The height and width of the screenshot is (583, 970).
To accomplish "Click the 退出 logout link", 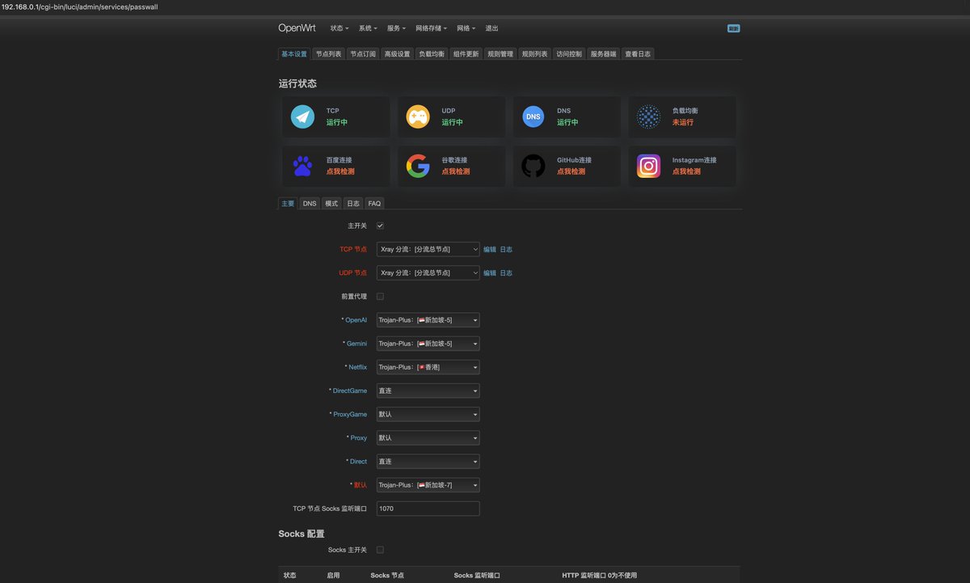I will click(x=491, y=28).
